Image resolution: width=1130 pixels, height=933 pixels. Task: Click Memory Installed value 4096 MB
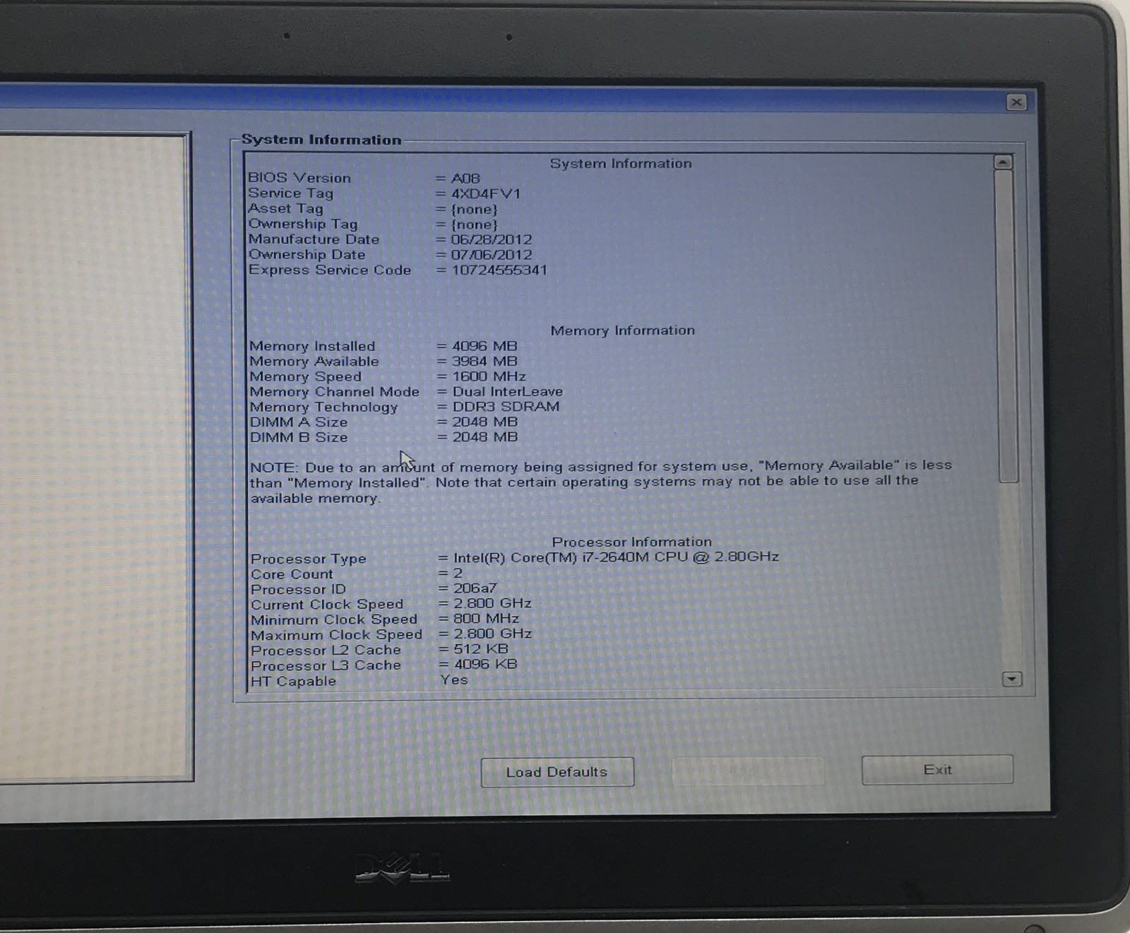tap(484, 346)
